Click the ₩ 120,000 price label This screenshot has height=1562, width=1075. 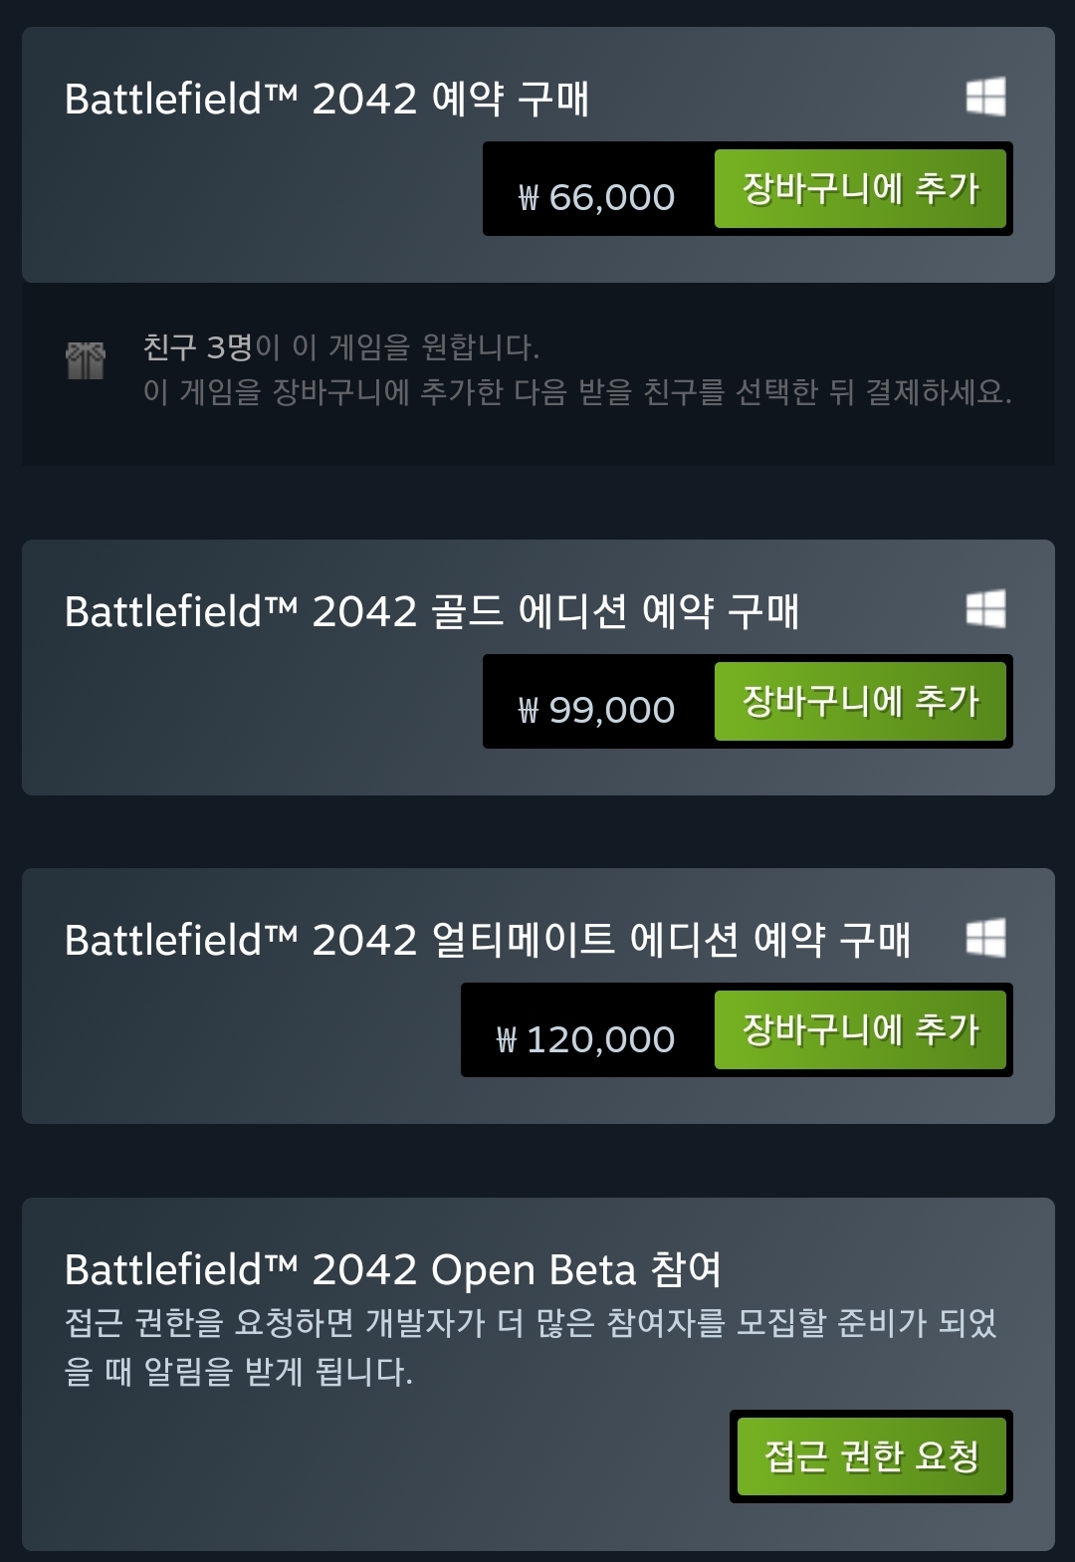pos(586,1039)
